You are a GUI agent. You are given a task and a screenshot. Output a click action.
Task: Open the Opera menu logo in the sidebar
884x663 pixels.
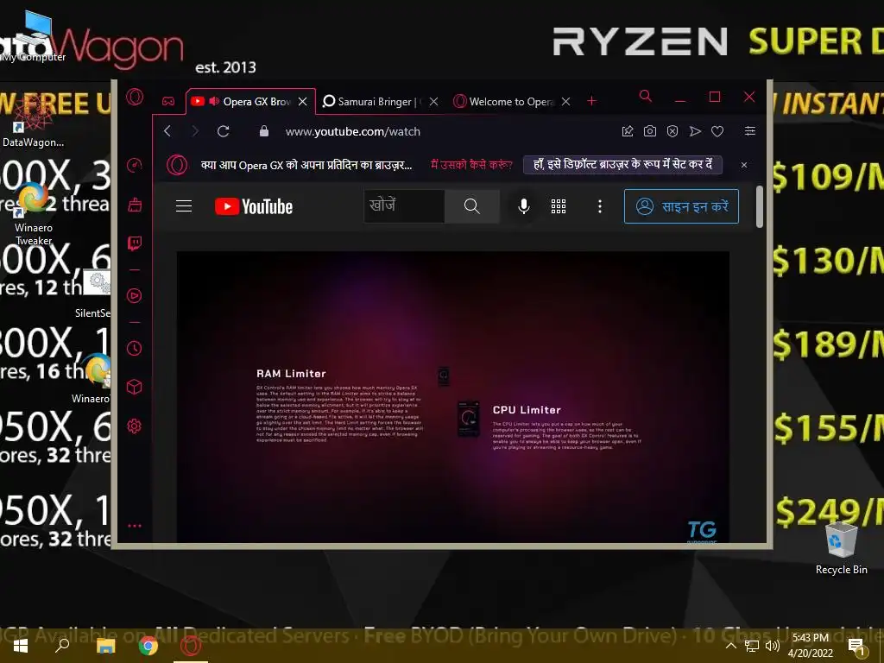pyautogui.click(x=134, y=97)
